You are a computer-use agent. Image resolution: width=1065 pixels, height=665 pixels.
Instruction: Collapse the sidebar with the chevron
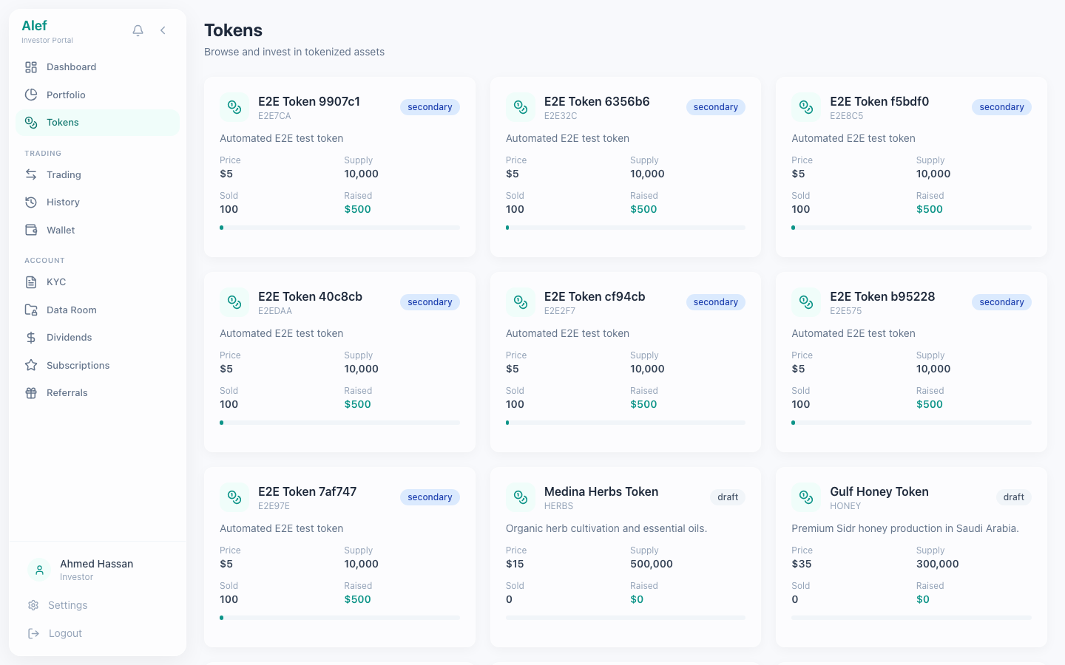[x=163, y=30]
